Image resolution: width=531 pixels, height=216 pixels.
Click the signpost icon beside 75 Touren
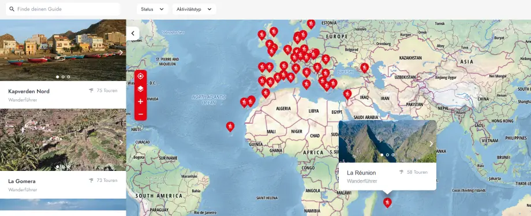pos(91,91)
